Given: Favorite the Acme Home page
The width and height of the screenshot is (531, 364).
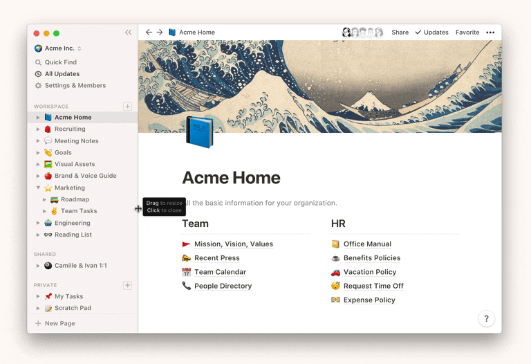Looking at the screenshot, I should tap(467, 33).
